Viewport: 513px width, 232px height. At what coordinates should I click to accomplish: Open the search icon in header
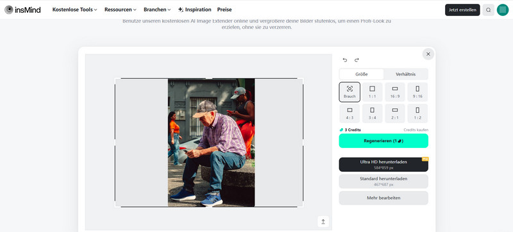488,10
